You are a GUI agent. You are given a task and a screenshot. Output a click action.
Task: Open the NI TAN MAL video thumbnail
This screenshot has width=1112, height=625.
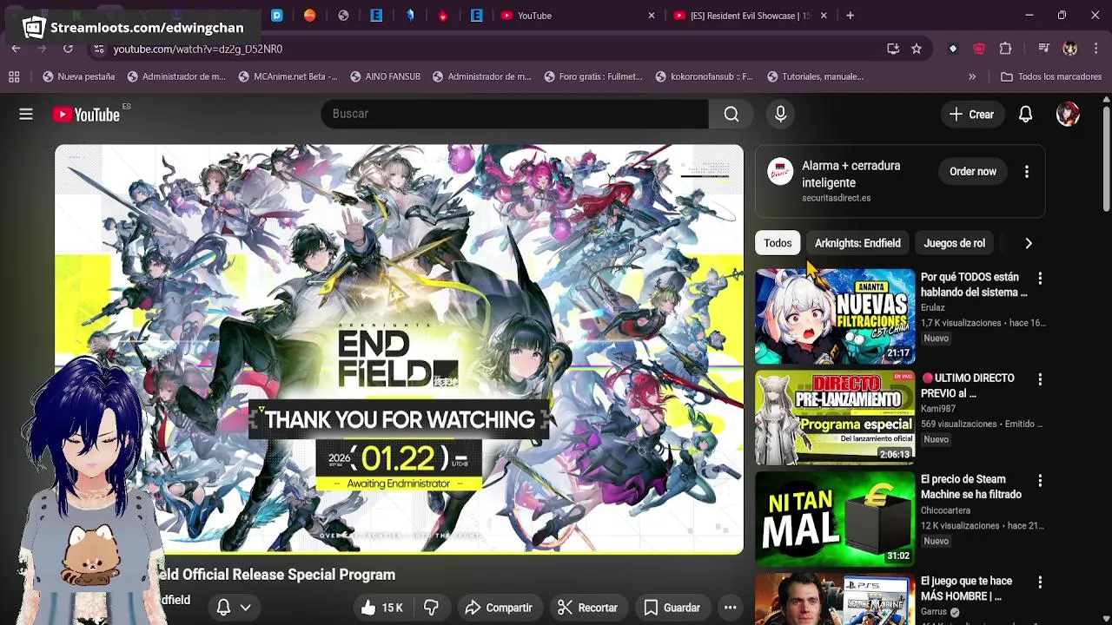pyautogui.click(x=835, y=519)
